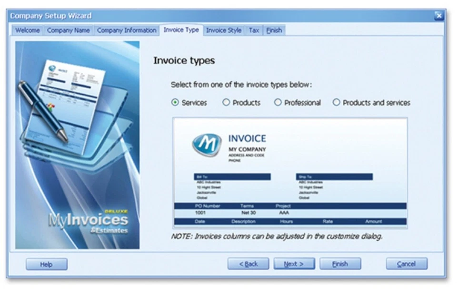Go to the Company Information tab
The image size is (457, 292).
127,30
